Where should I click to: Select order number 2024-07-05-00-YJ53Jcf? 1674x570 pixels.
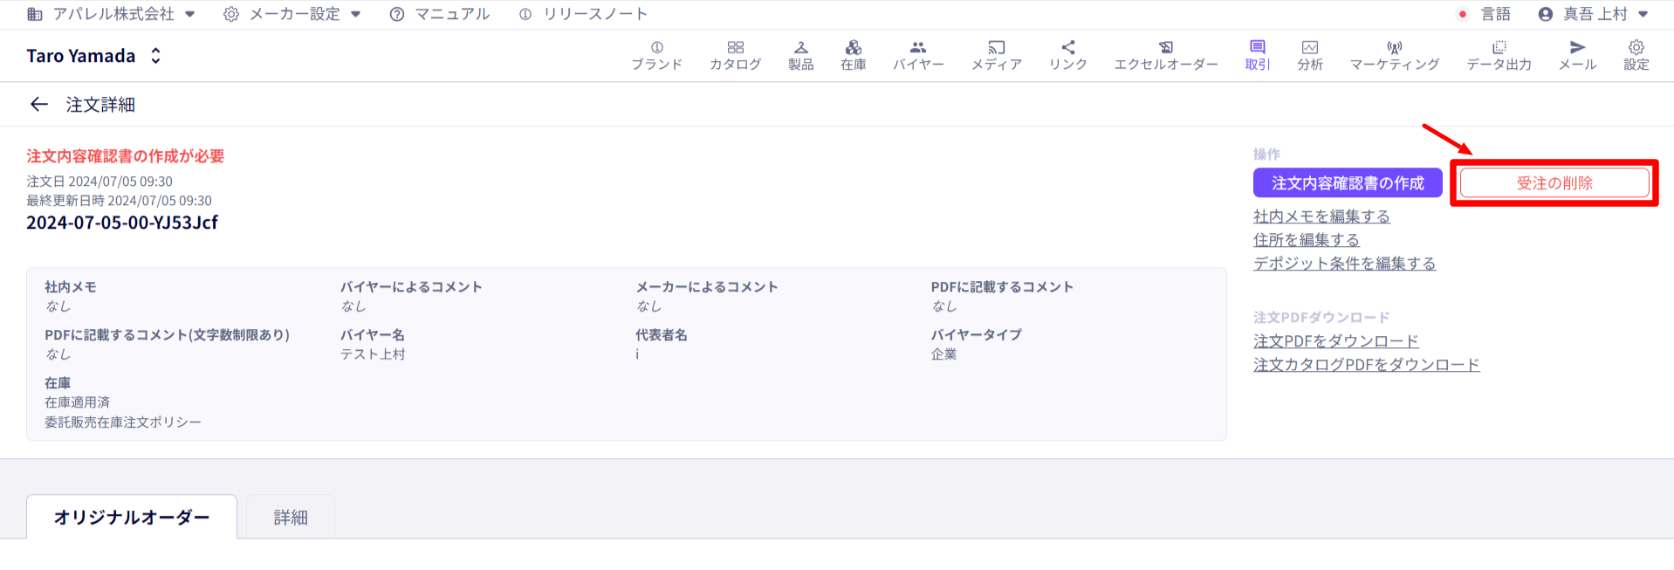(x=122, y=223)
